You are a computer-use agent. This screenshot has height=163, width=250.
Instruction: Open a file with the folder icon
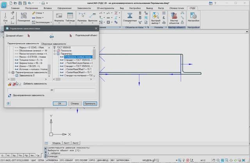pos(16,3)
